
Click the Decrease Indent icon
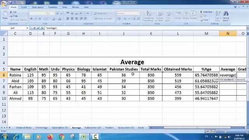(x=81, y=19)
